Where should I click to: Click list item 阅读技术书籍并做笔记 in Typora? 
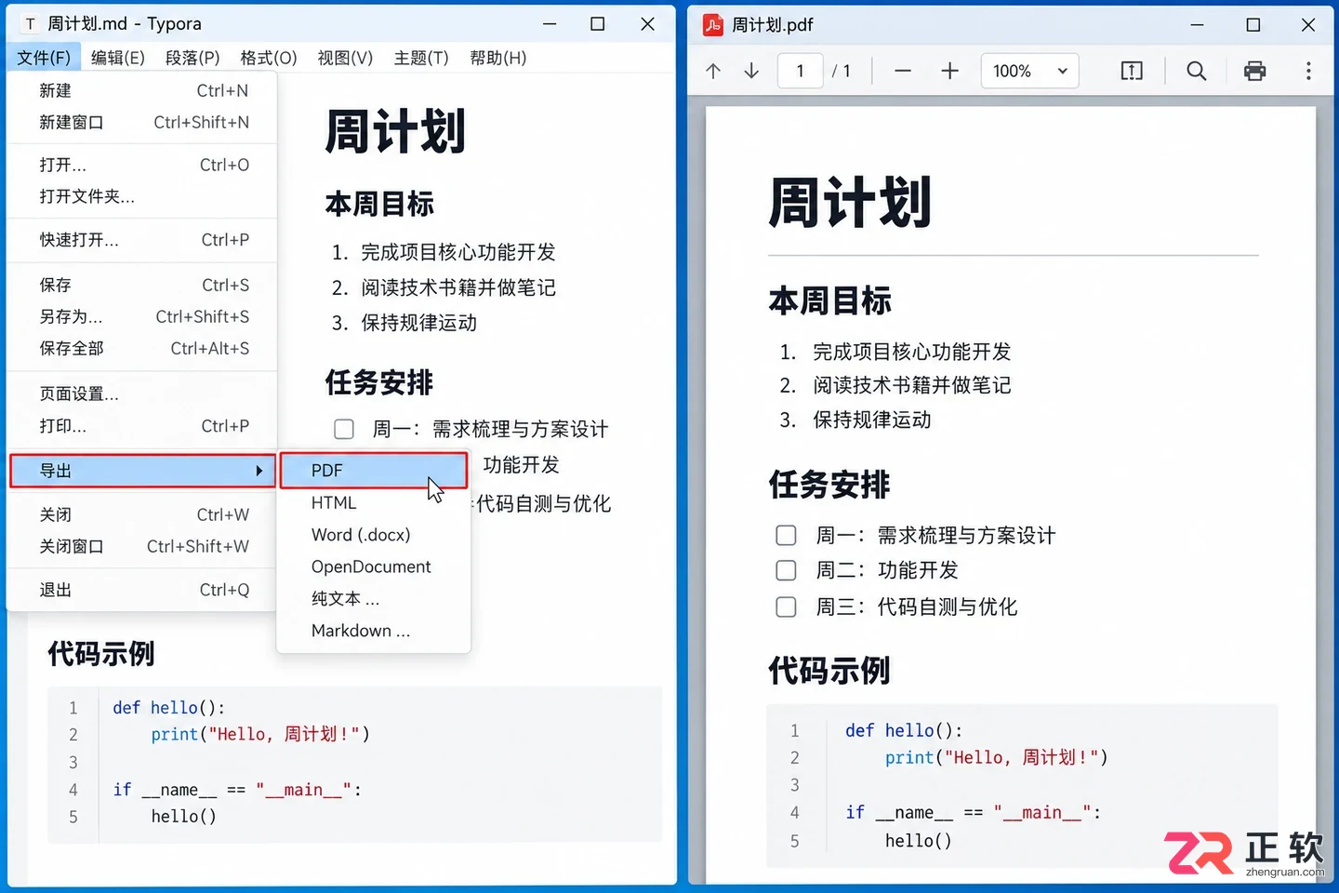pos(458,287)
